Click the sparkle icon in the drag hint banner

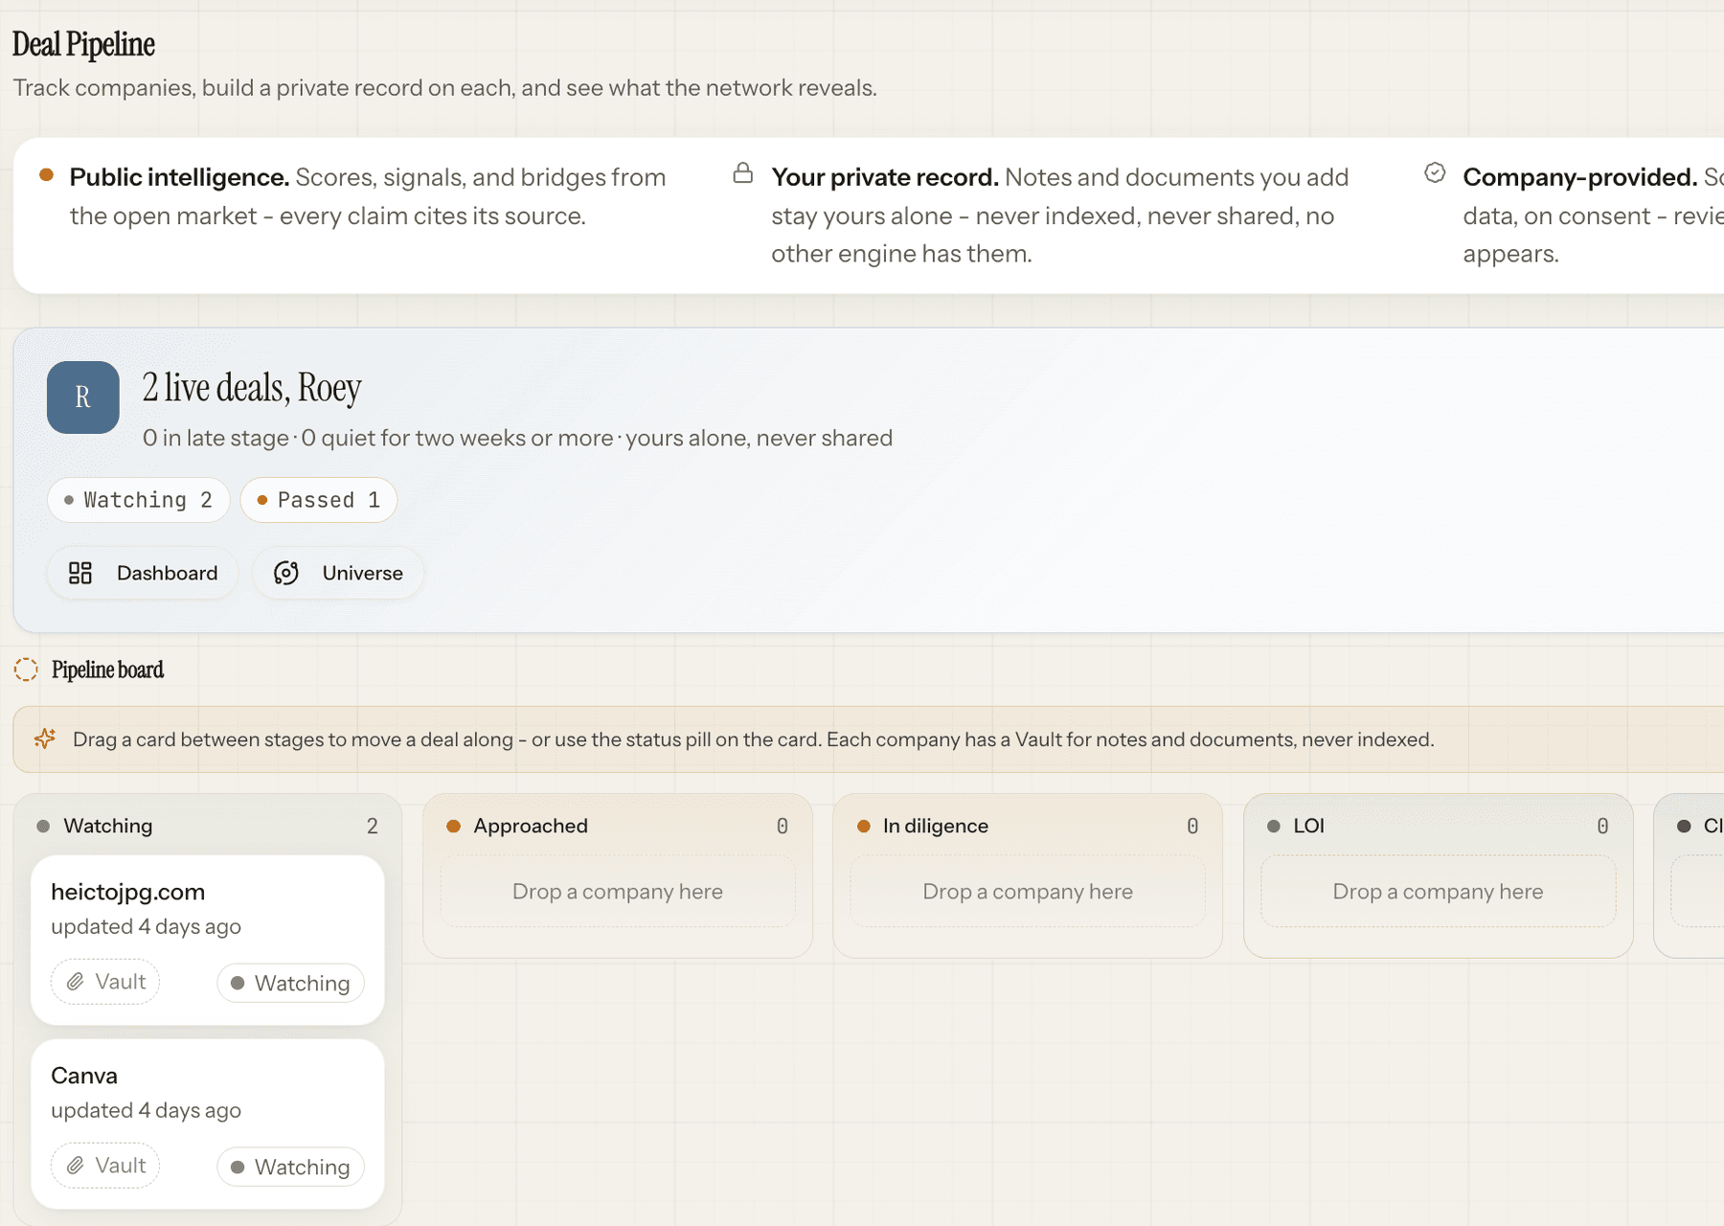coord(44,738)
